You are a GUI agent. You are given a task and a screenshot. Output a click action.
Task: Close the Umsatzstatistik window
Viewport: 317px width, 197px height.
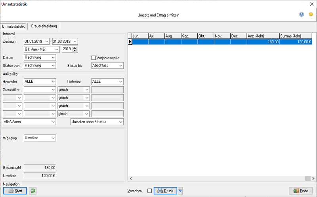click(x=311, y=5)
